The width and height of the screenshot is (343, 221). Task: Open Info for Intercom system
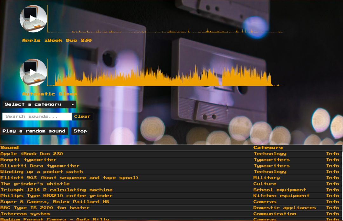point(332,214)
